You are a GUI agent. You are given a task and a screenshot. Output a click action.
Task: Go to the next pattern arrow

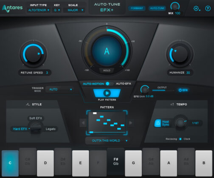coord(131,123)
